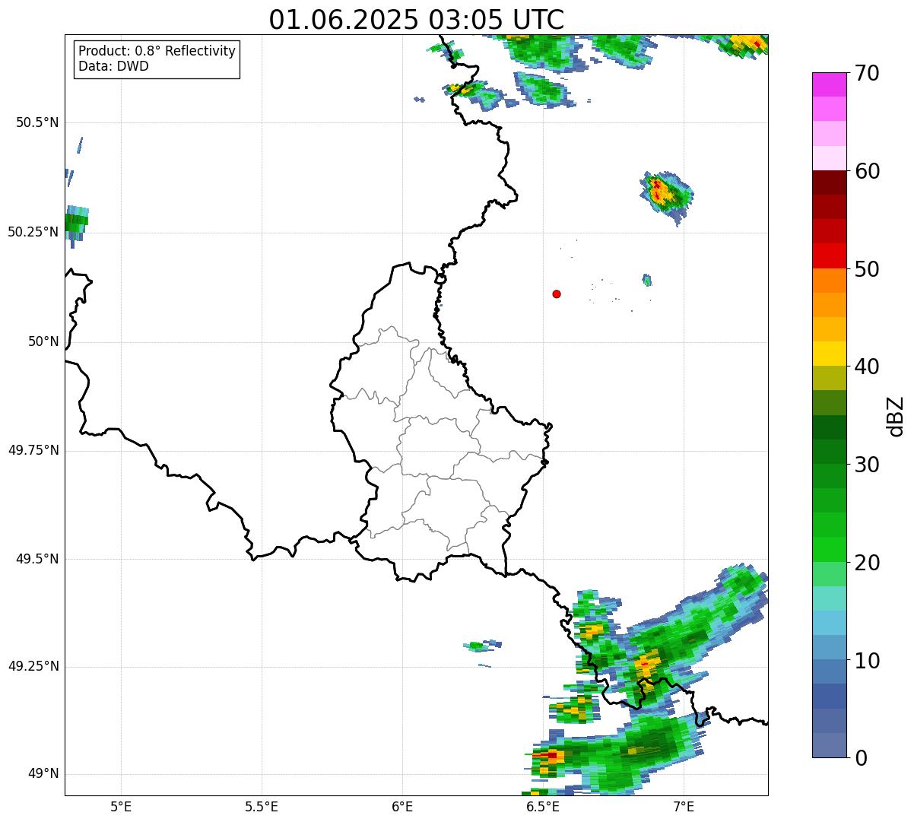Click the orange colorbar segment just below 50
This screenshot has height=822, width=914.
(828, 281)
